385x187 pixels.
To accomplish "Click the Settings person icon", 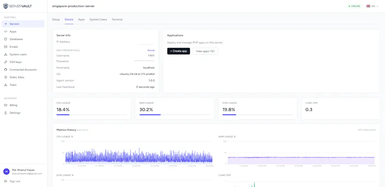I will tap(6, 112).
